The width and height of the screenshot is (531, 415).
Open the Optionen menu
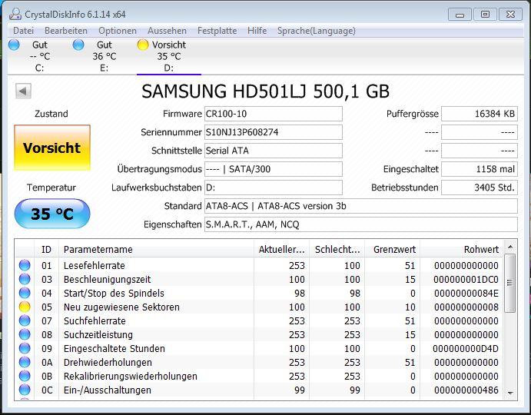pos(118,31)
